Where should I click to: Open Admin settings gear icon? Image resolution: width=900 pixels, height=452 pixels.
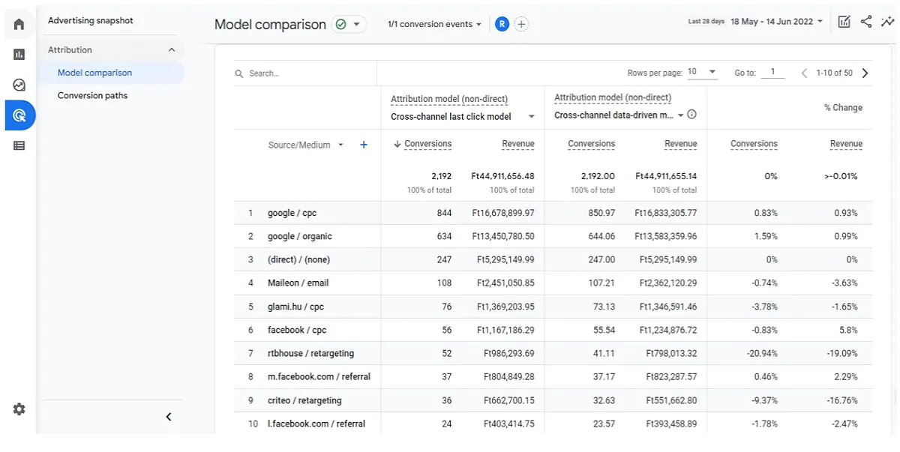click(x=19, y=409)
